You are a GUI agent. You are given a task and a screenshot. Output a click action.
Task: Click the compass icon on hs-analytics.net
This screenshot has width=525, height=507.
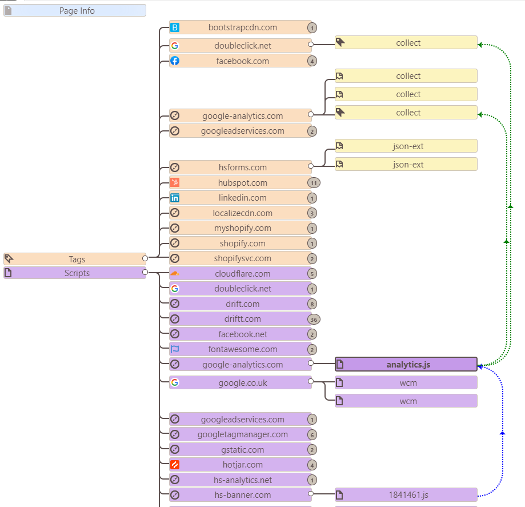click(x=175, y=480)
